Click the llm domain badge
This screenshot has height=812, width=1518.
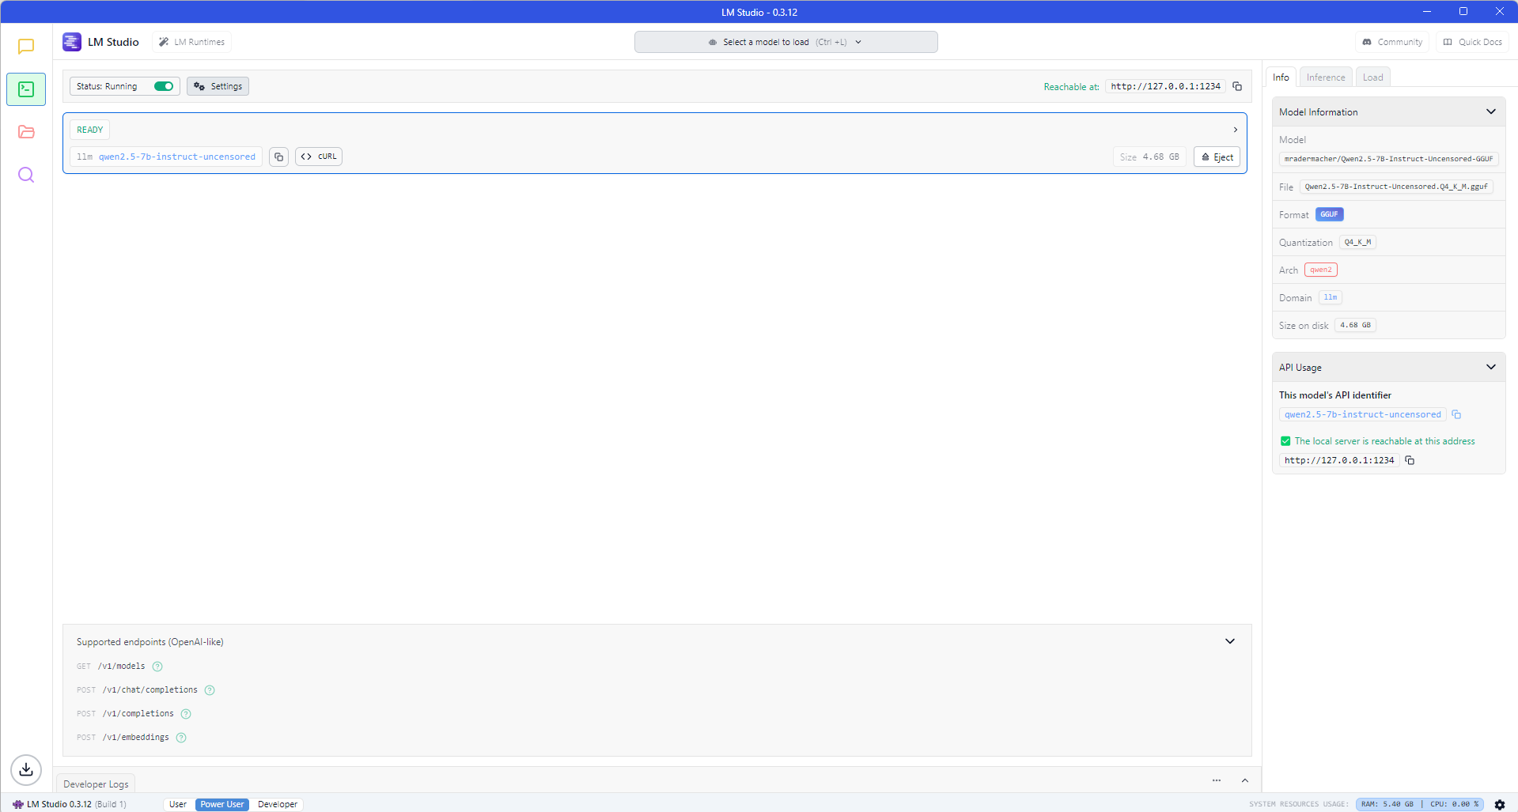tap(1331, 297)
